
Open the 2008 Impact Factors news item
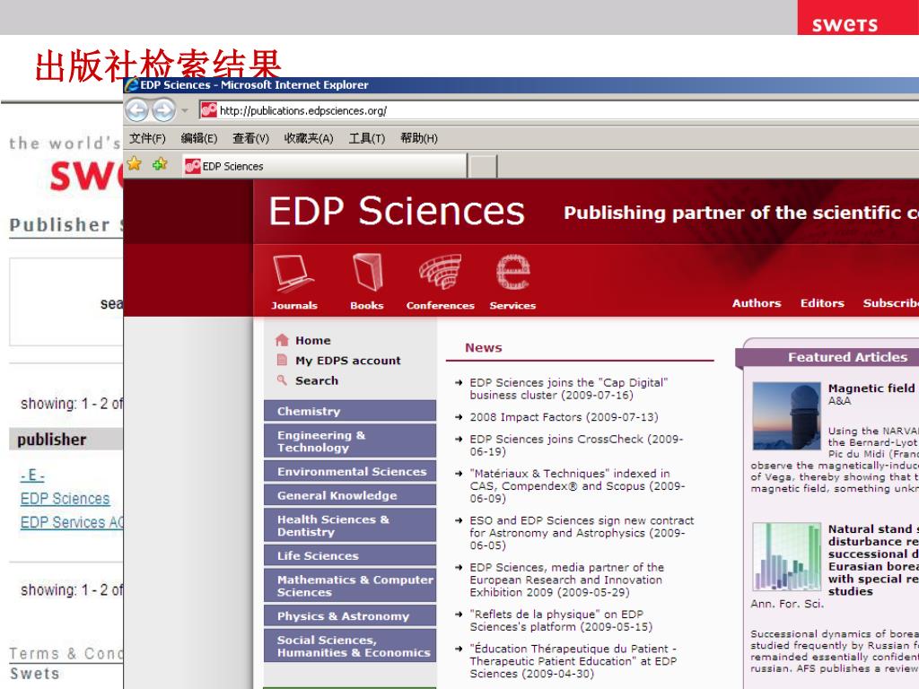tap(564, 416)
